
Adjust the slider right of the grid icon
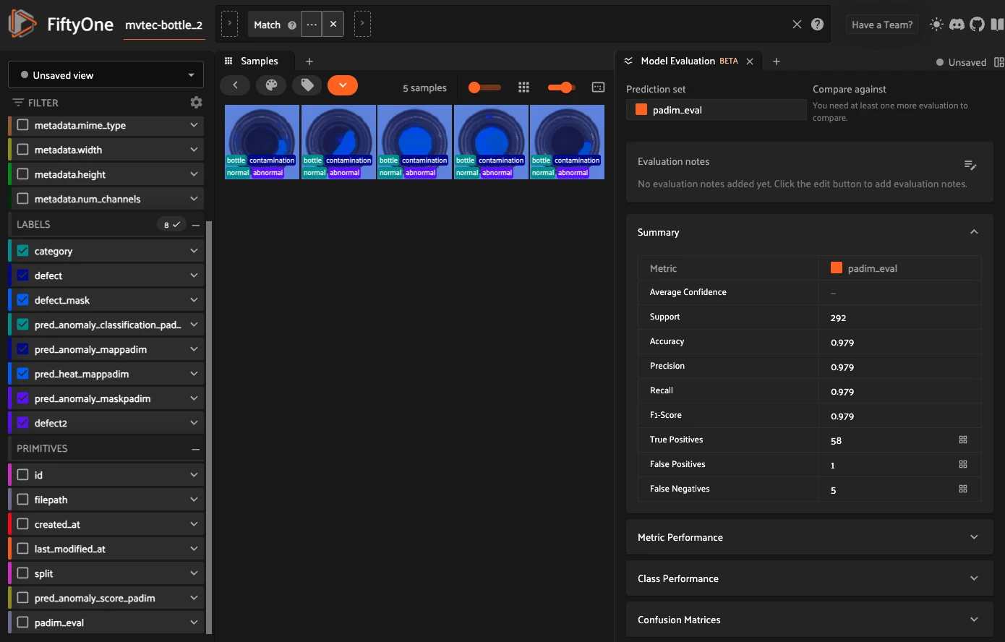(561, 87)
